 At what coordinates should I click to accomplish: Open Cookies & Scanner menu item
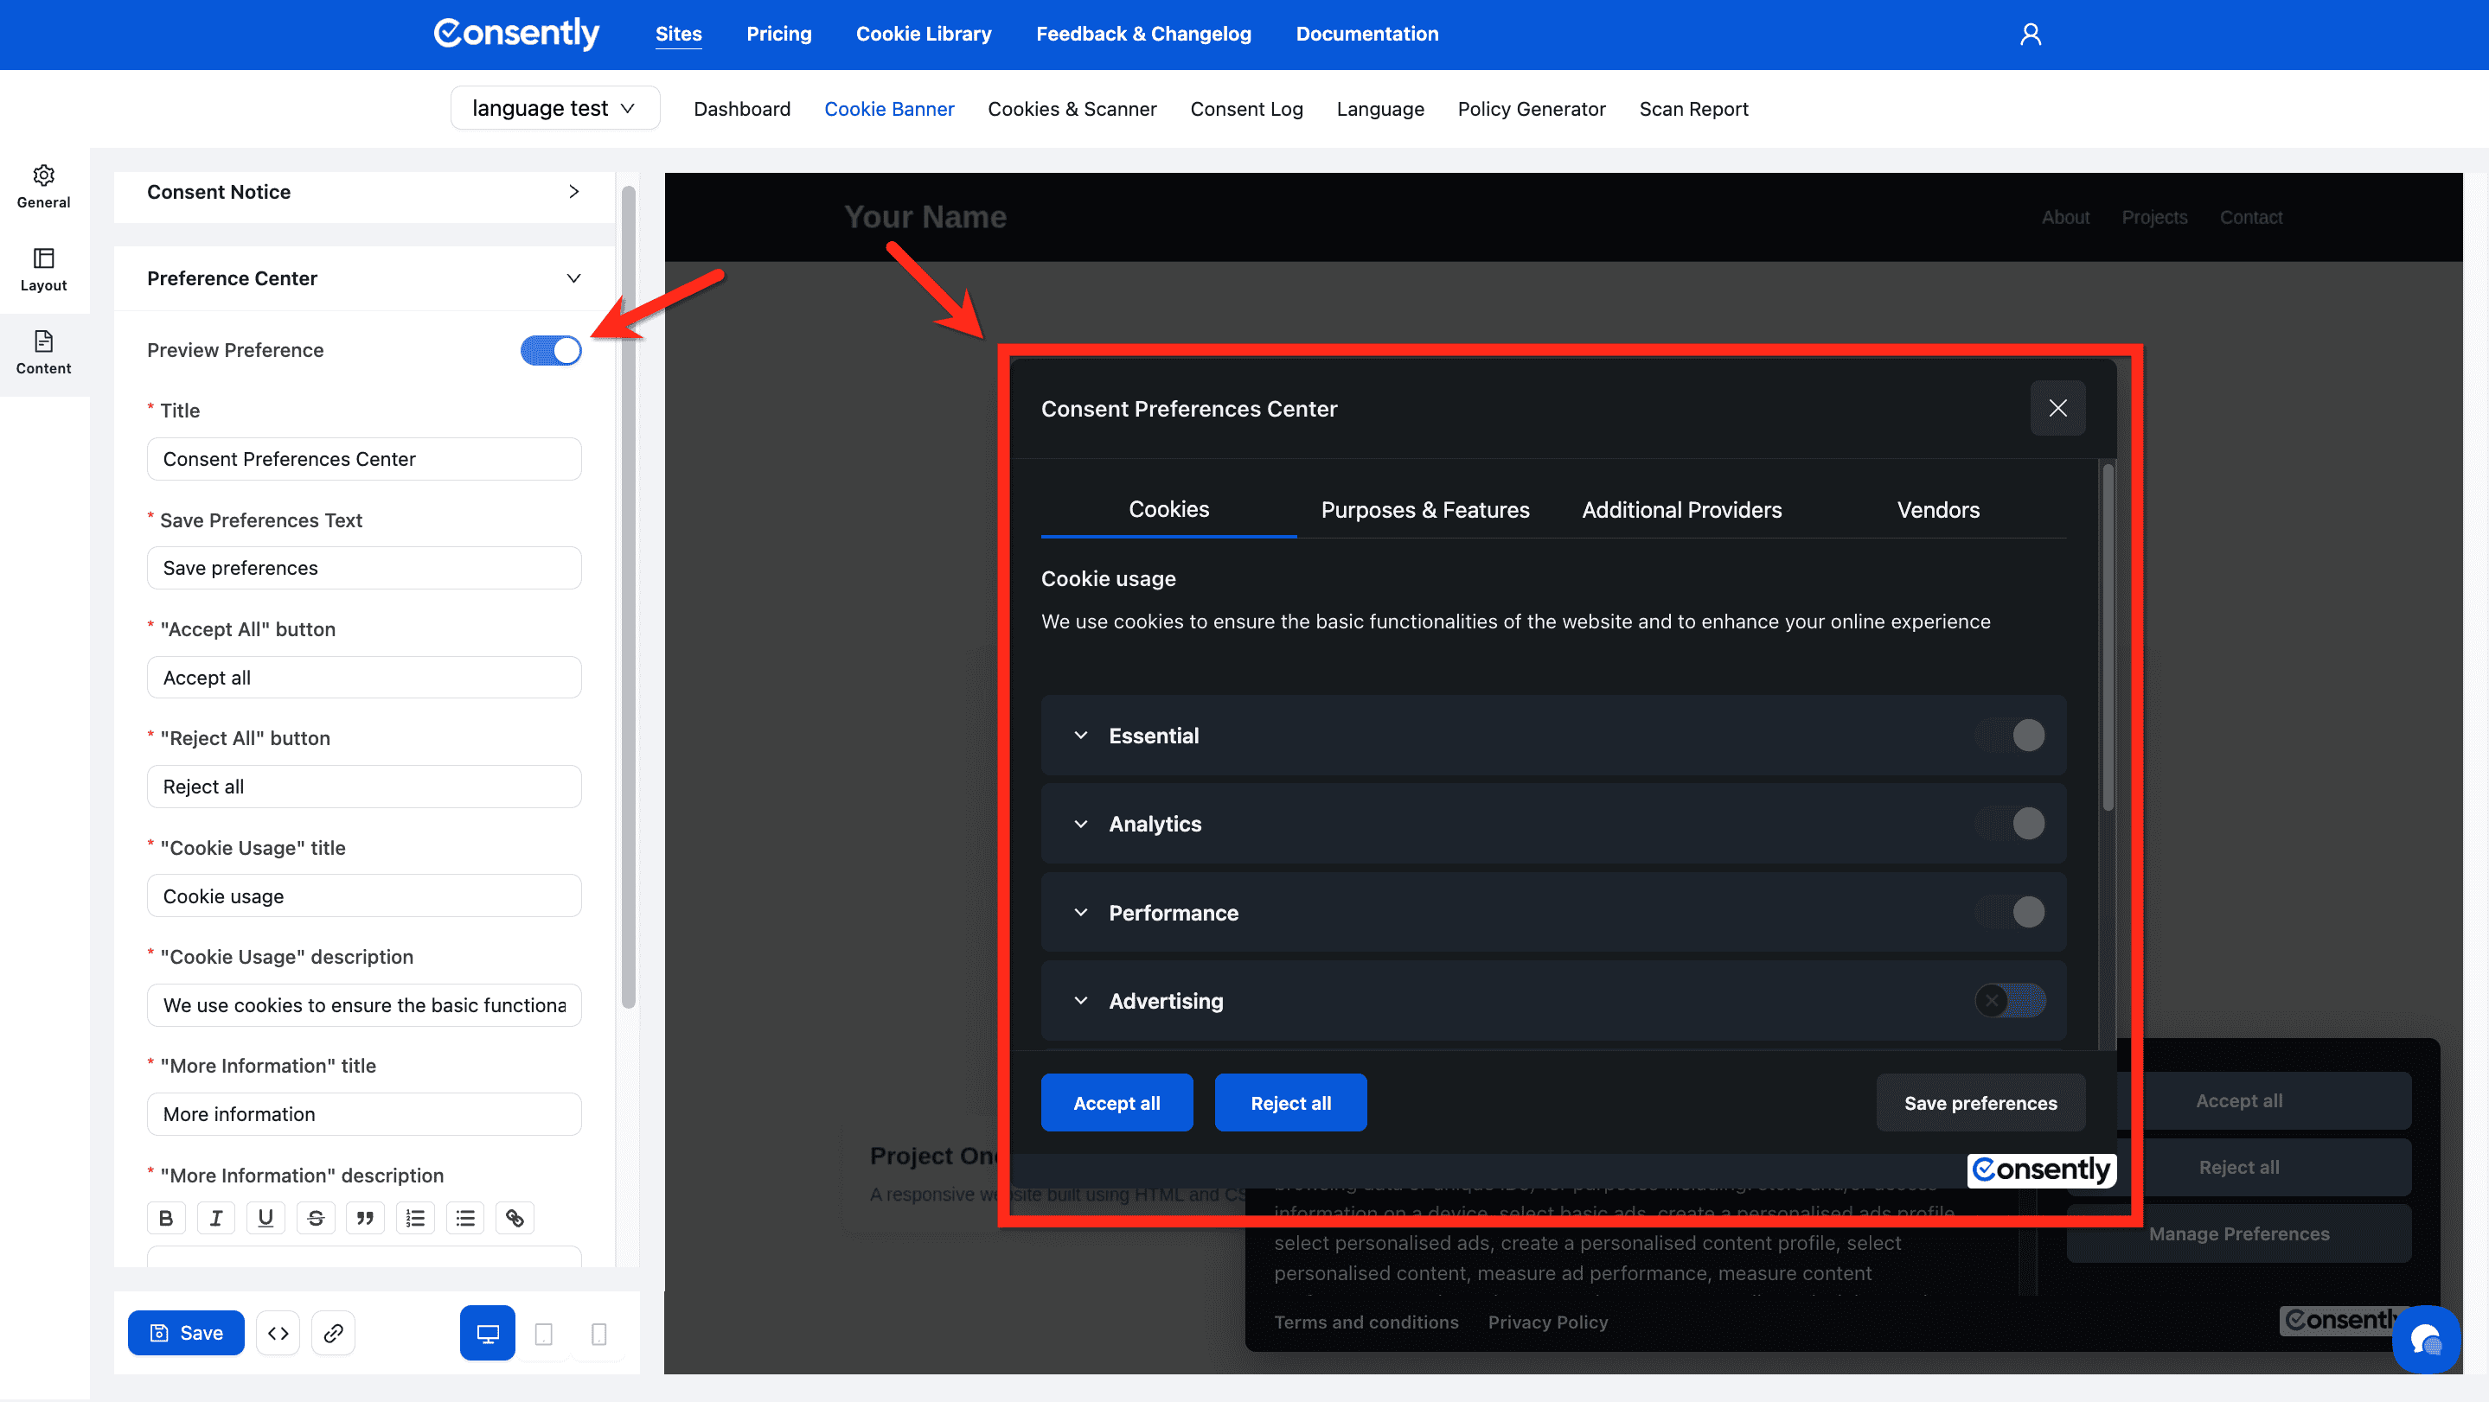pos(1072,109)
